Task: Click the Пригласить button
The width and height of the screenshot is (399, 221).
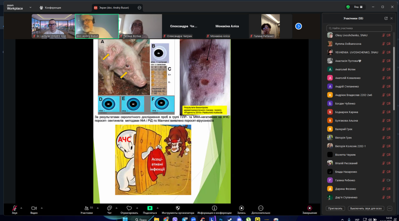Action: pyautogui.click(x=335, y=208)
